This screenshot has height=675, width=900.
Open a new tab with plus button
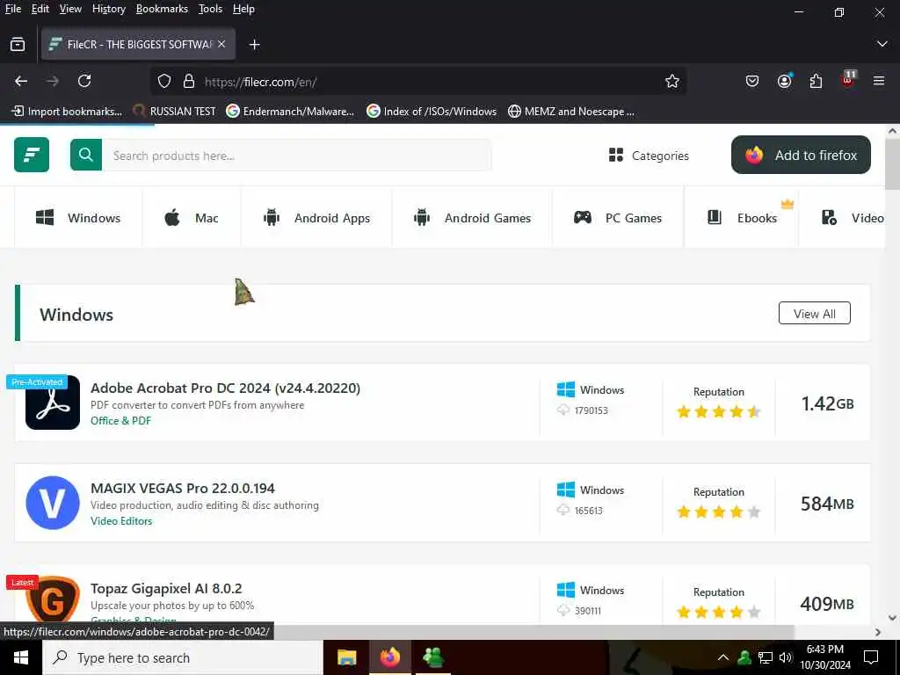(254, 44)
